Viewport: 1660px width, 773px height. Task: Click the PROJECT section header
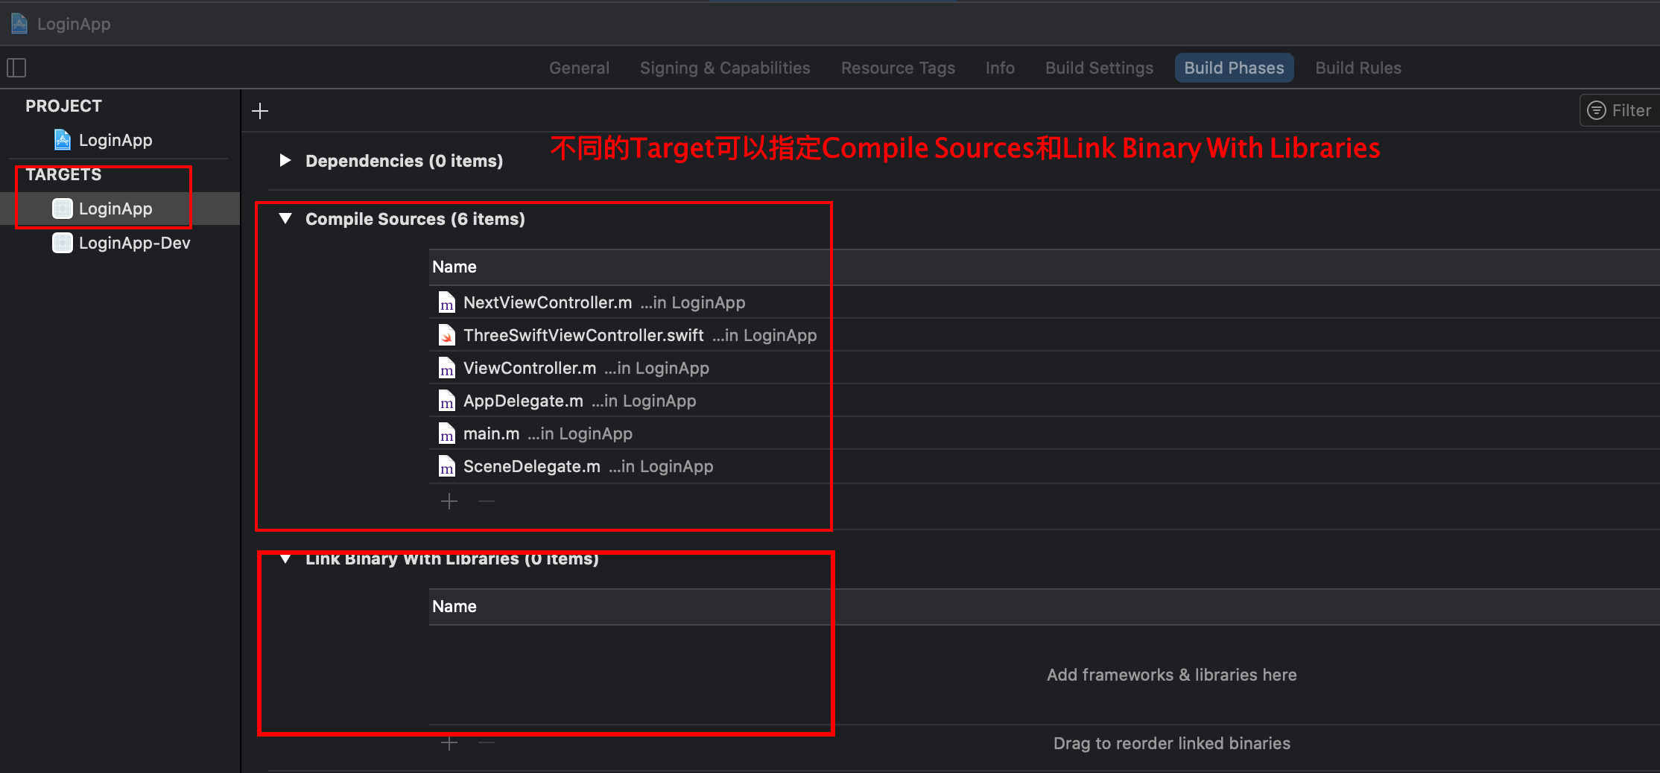(x=63, y=106)
